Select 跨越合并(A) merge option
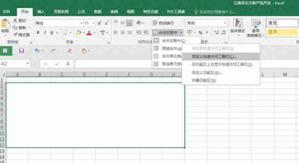 (x=167, y=49)
